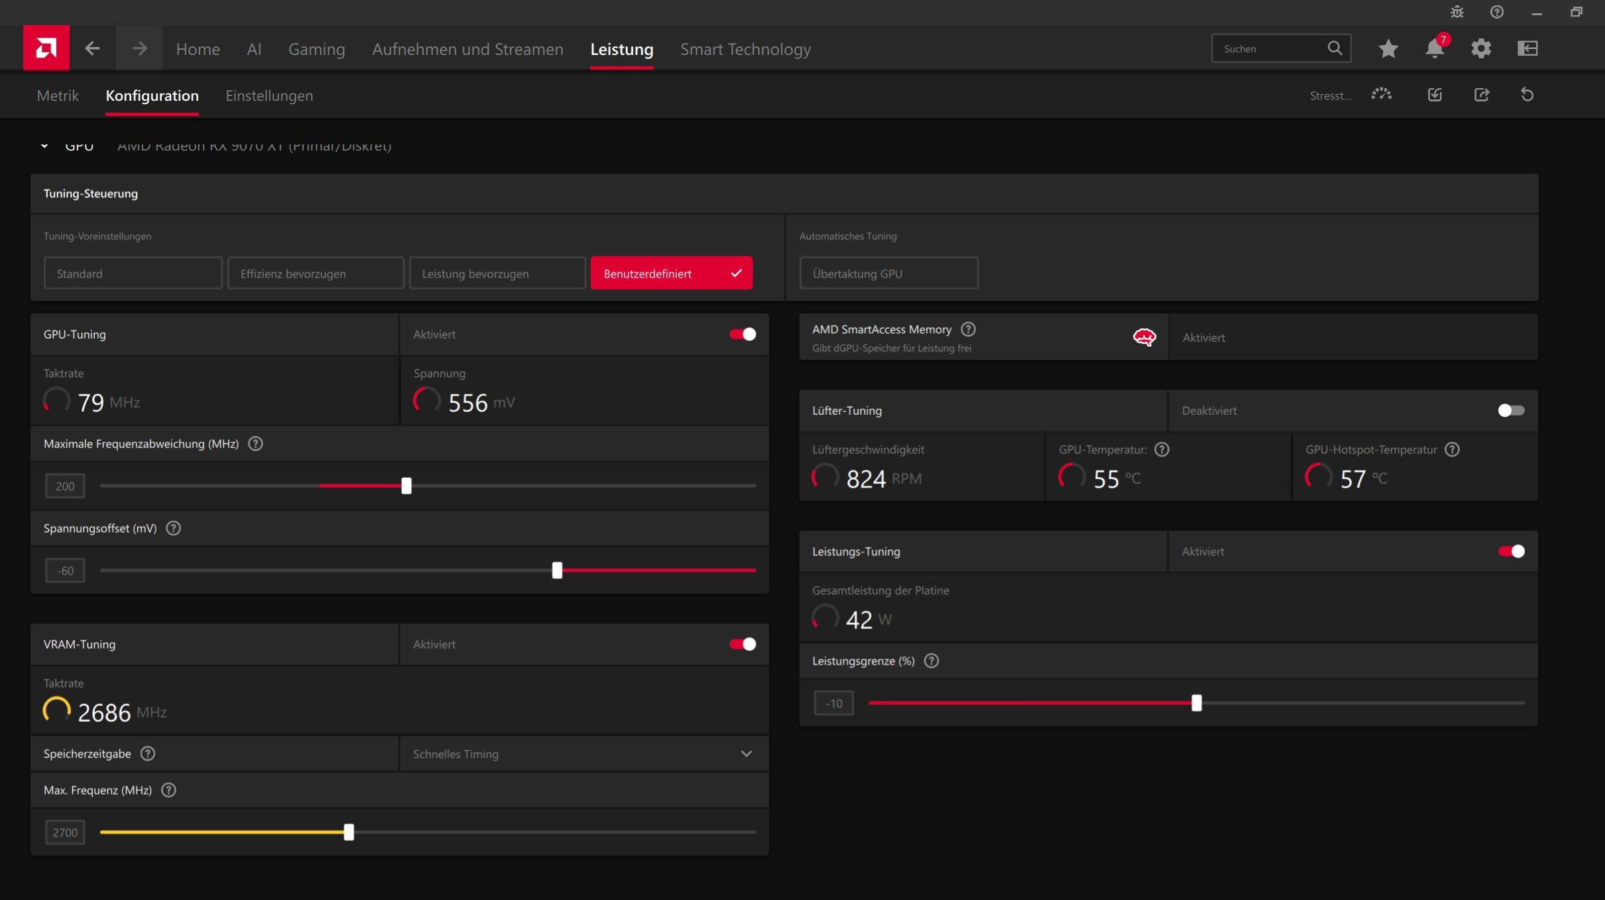The image size is (1605, 900).
Task: Disable the GPU-Tuning toggle
Action: point(743,334)
